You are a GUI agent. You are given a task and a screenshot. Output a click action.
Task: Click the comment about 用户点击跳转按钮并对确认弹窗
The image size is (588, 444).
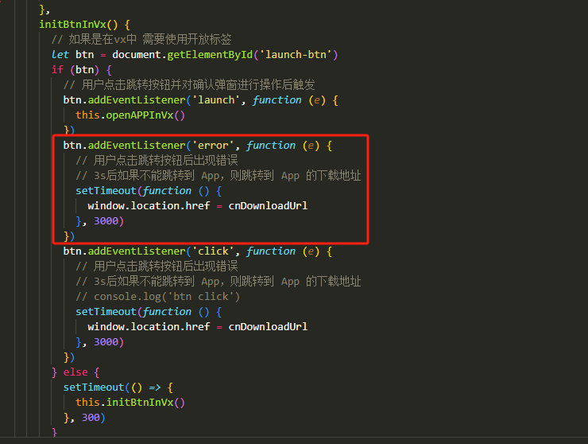point(189,85)
